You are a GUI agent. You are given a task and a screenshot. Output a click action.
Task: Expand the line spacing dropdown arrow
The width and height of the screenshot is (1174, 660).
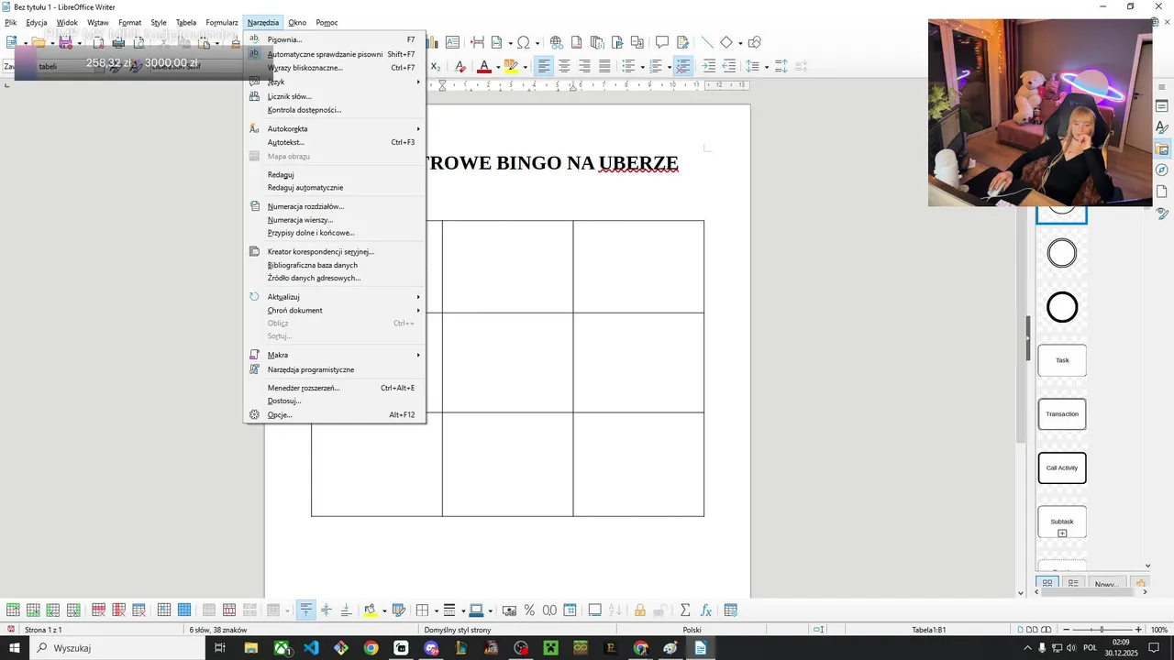point(766,67)
